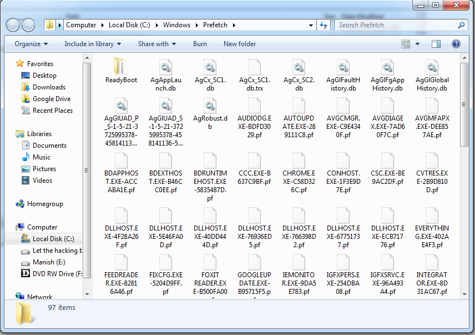Refresh the folder view
Image resolution: width=475 pixels, height=335 pixels.
pos(322,24)
